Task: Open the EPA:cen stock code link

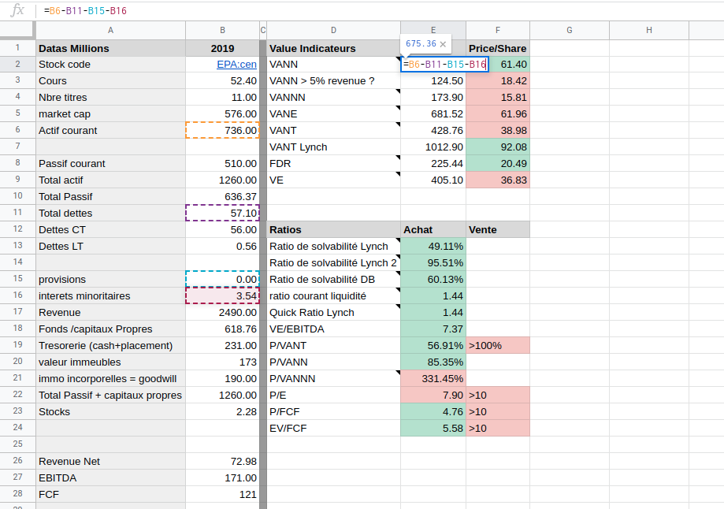Action: pos(236,65)
